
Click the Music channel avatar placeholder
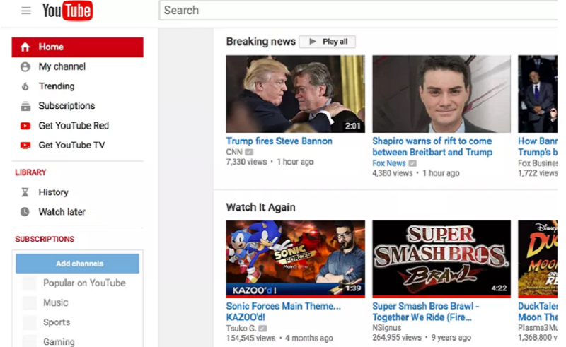(x=29, y=302)
